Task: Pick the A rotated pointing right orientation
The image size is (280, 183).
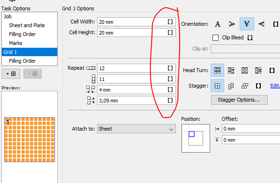Action: tap(232, 24)
